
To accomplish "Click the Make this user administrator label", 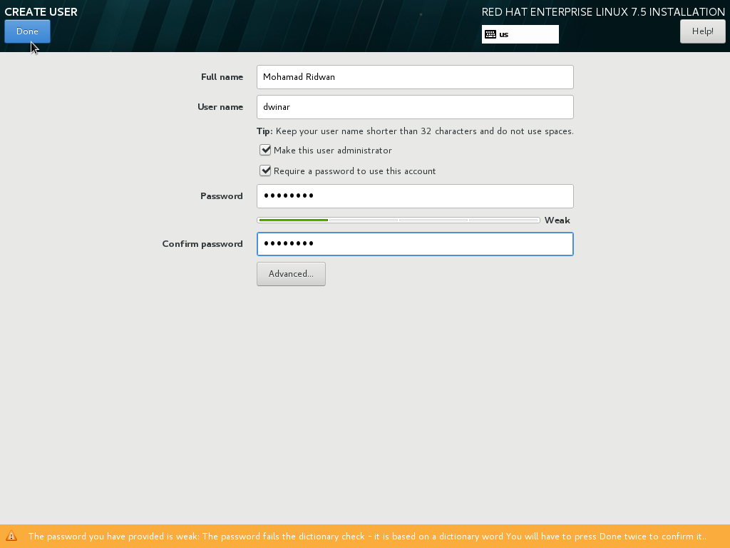I will [x=333, y=150].
